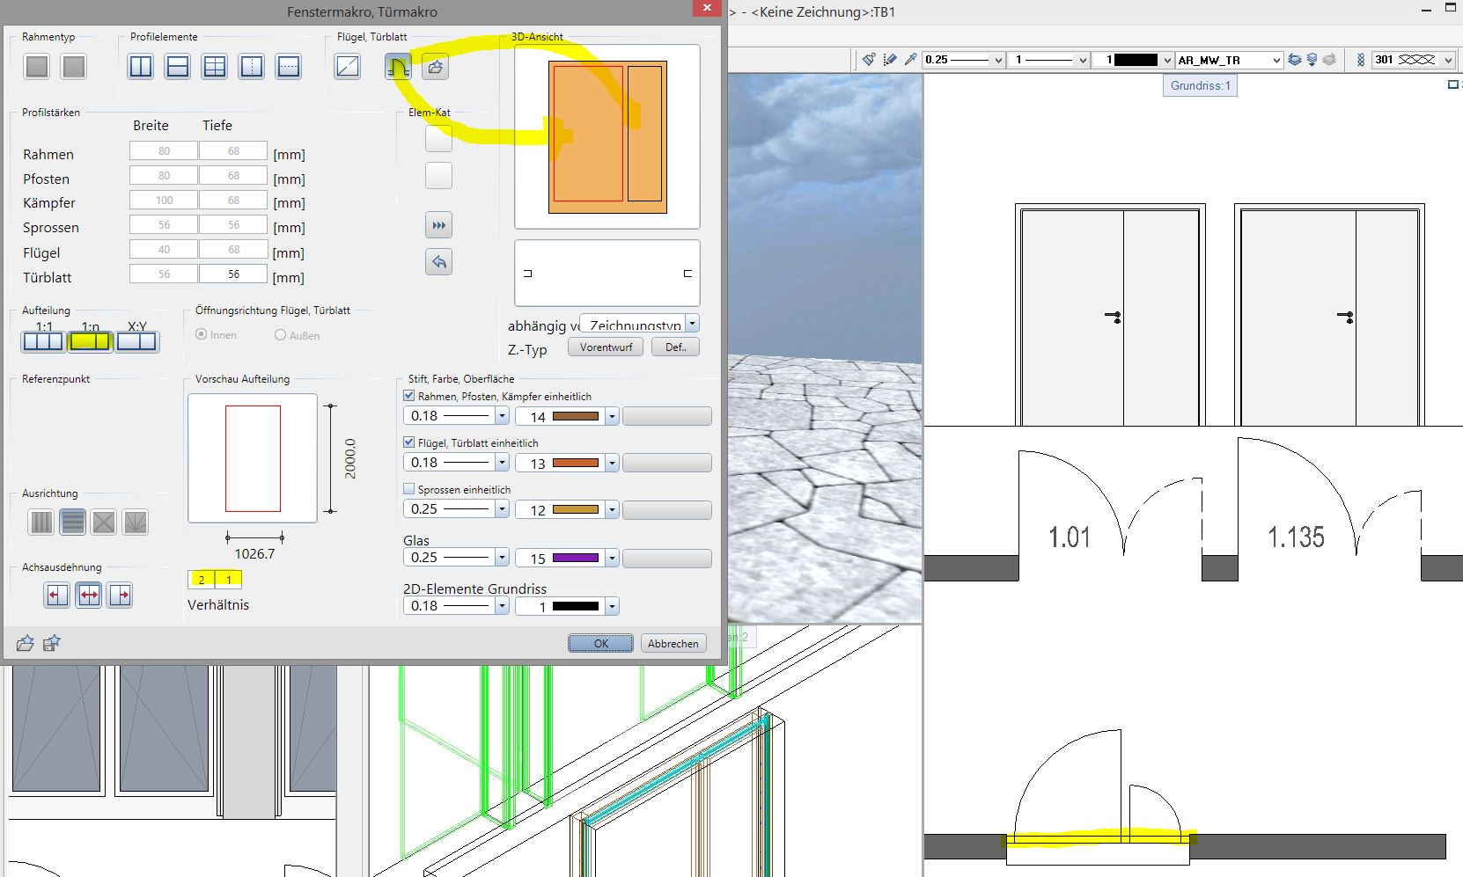The image size is (1463, 877).
Task: Open the Zeichnungstyp dropdown
Action: point(692,325)
